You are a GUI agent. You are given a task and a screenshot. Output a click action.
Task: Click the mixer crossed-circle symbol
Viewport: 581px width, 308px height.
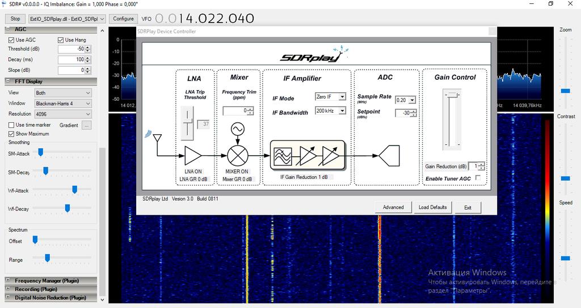(x=238, y=156)
